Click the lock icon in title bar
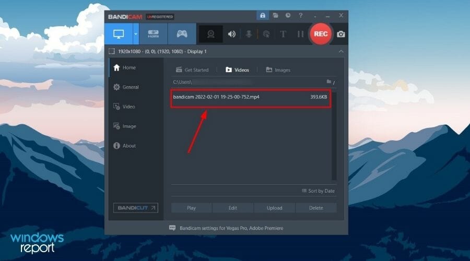The image size is (470, 261). [x=263, y=15]
